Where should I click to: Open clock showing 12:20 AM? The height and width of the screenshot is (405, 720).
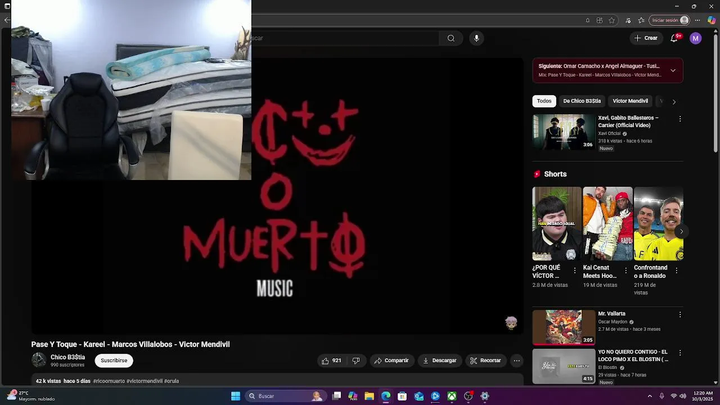[x=703, y=396]
